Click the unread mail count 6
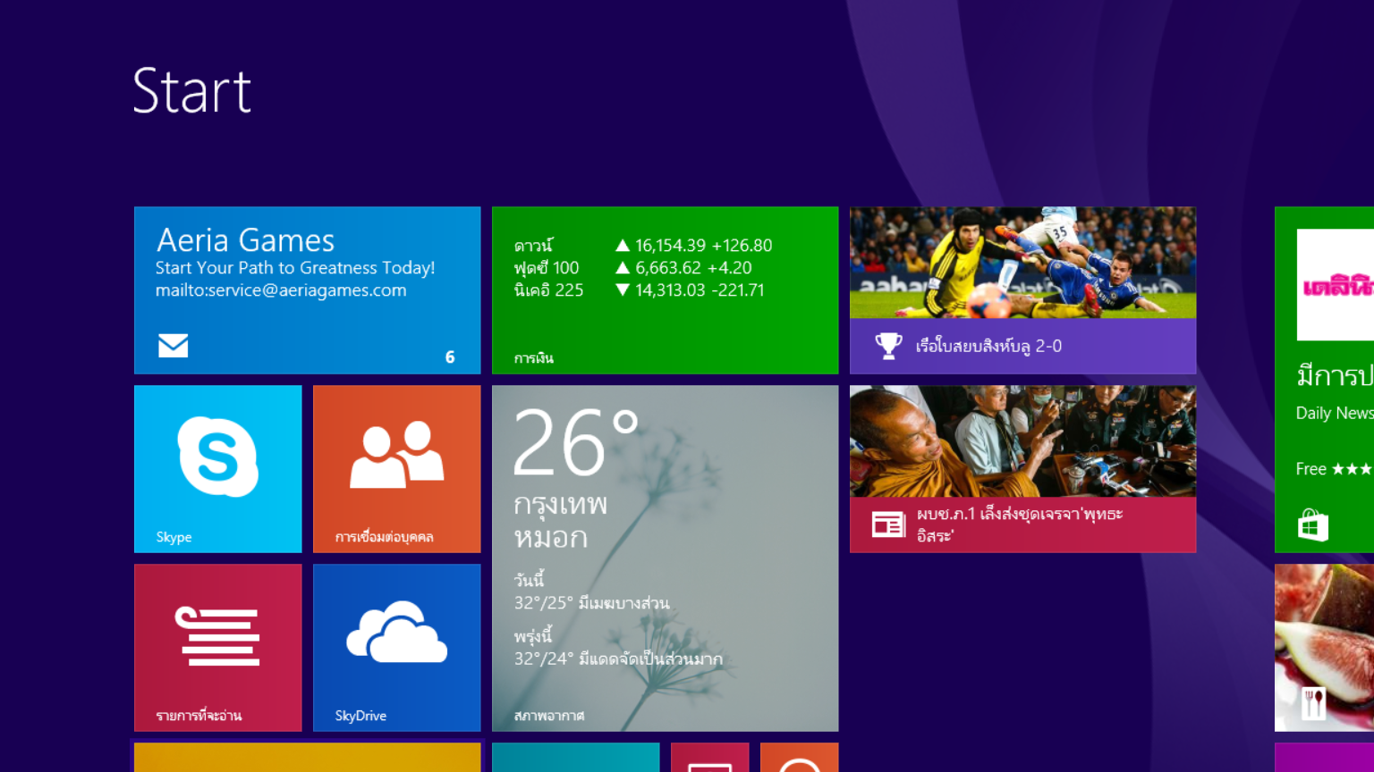This screenshot has width=1374, height=772. [450, 357]
